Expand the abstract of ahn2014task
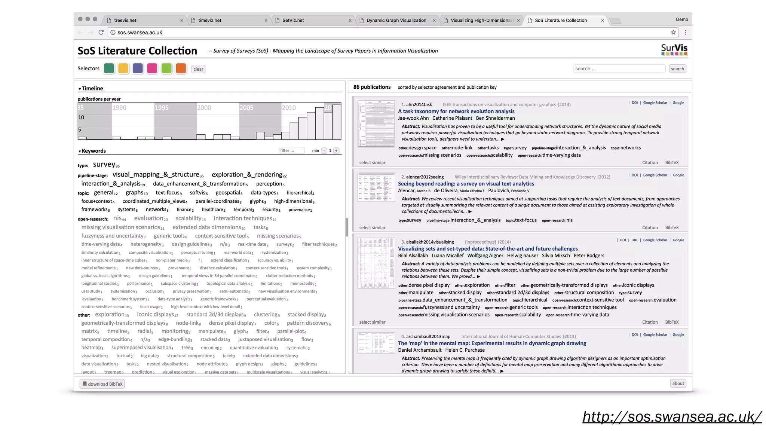 click(x=503, y=139)
